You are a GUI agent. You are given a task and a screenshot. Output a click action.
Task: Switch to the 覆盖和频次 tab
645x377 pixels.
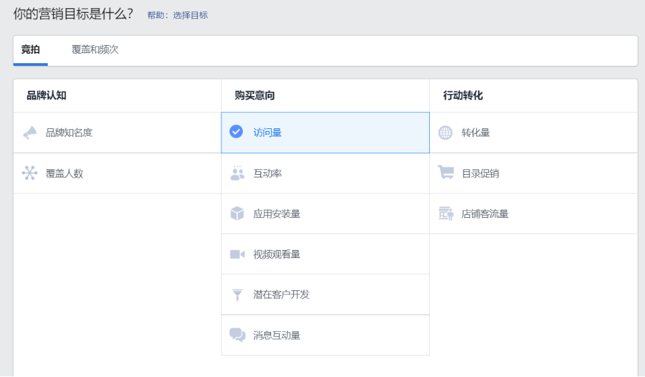(x=95, y=50)
